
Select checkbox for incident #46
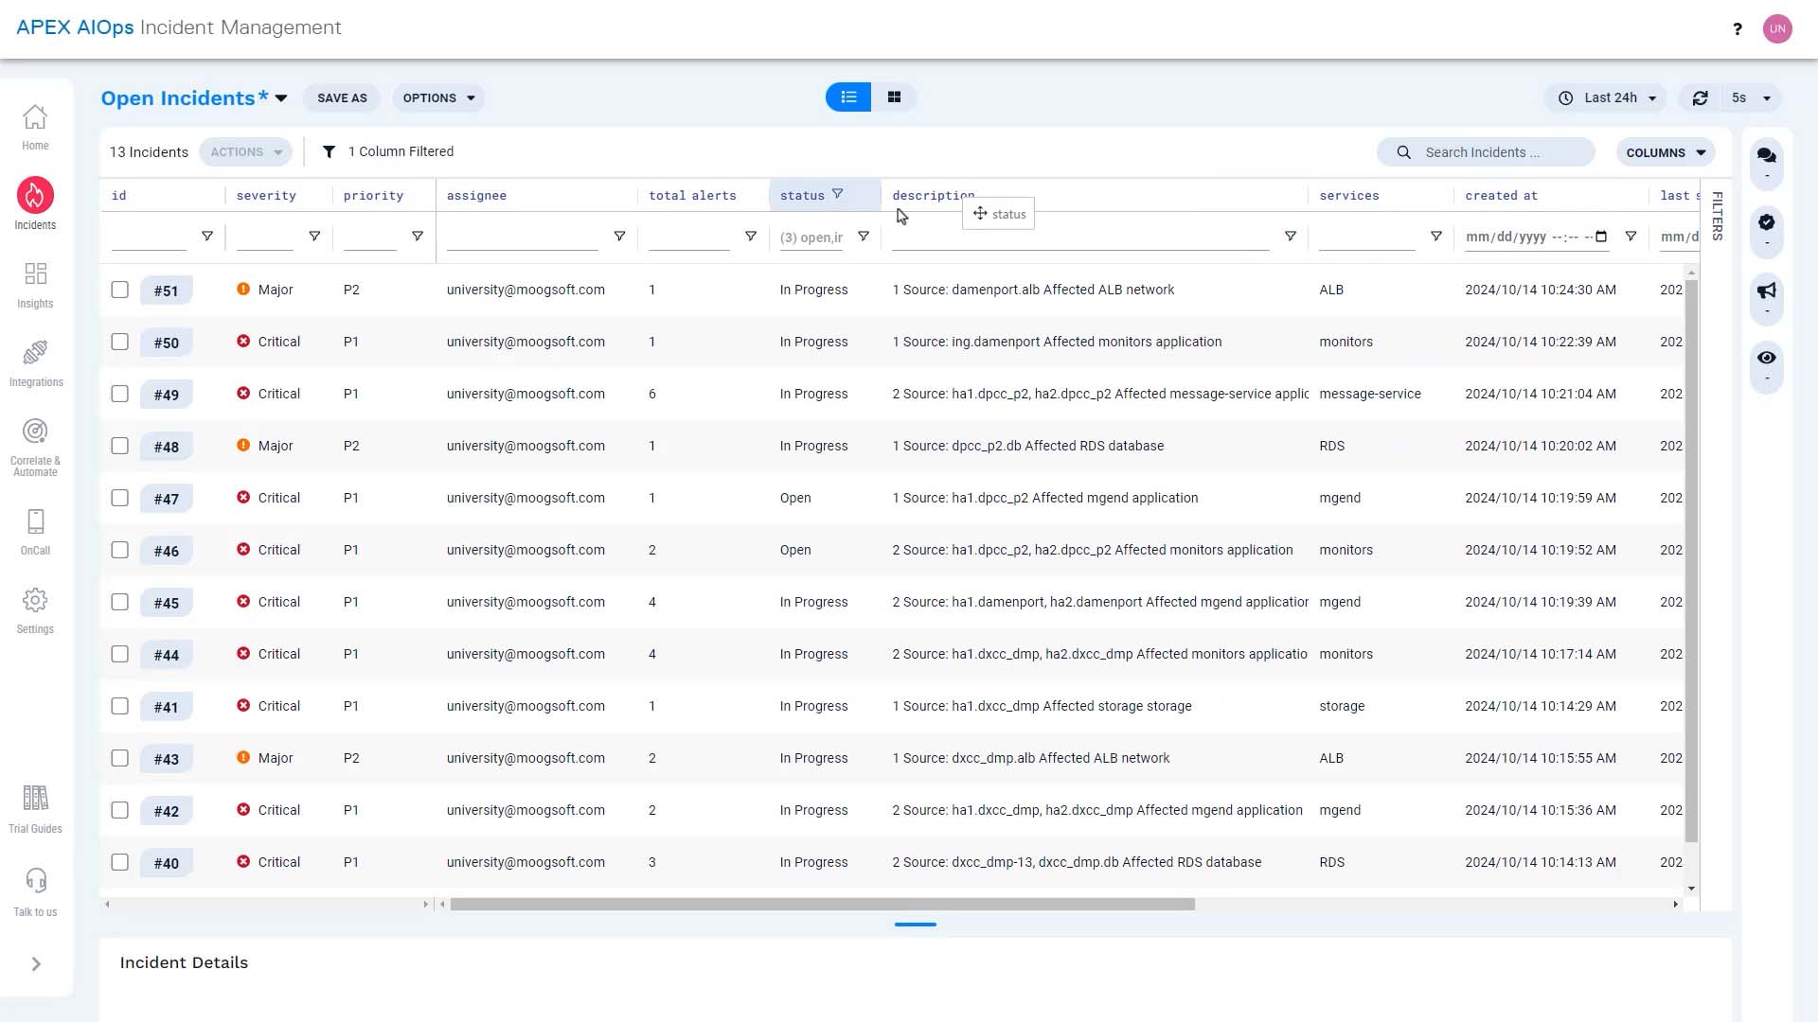pos(119,550)
